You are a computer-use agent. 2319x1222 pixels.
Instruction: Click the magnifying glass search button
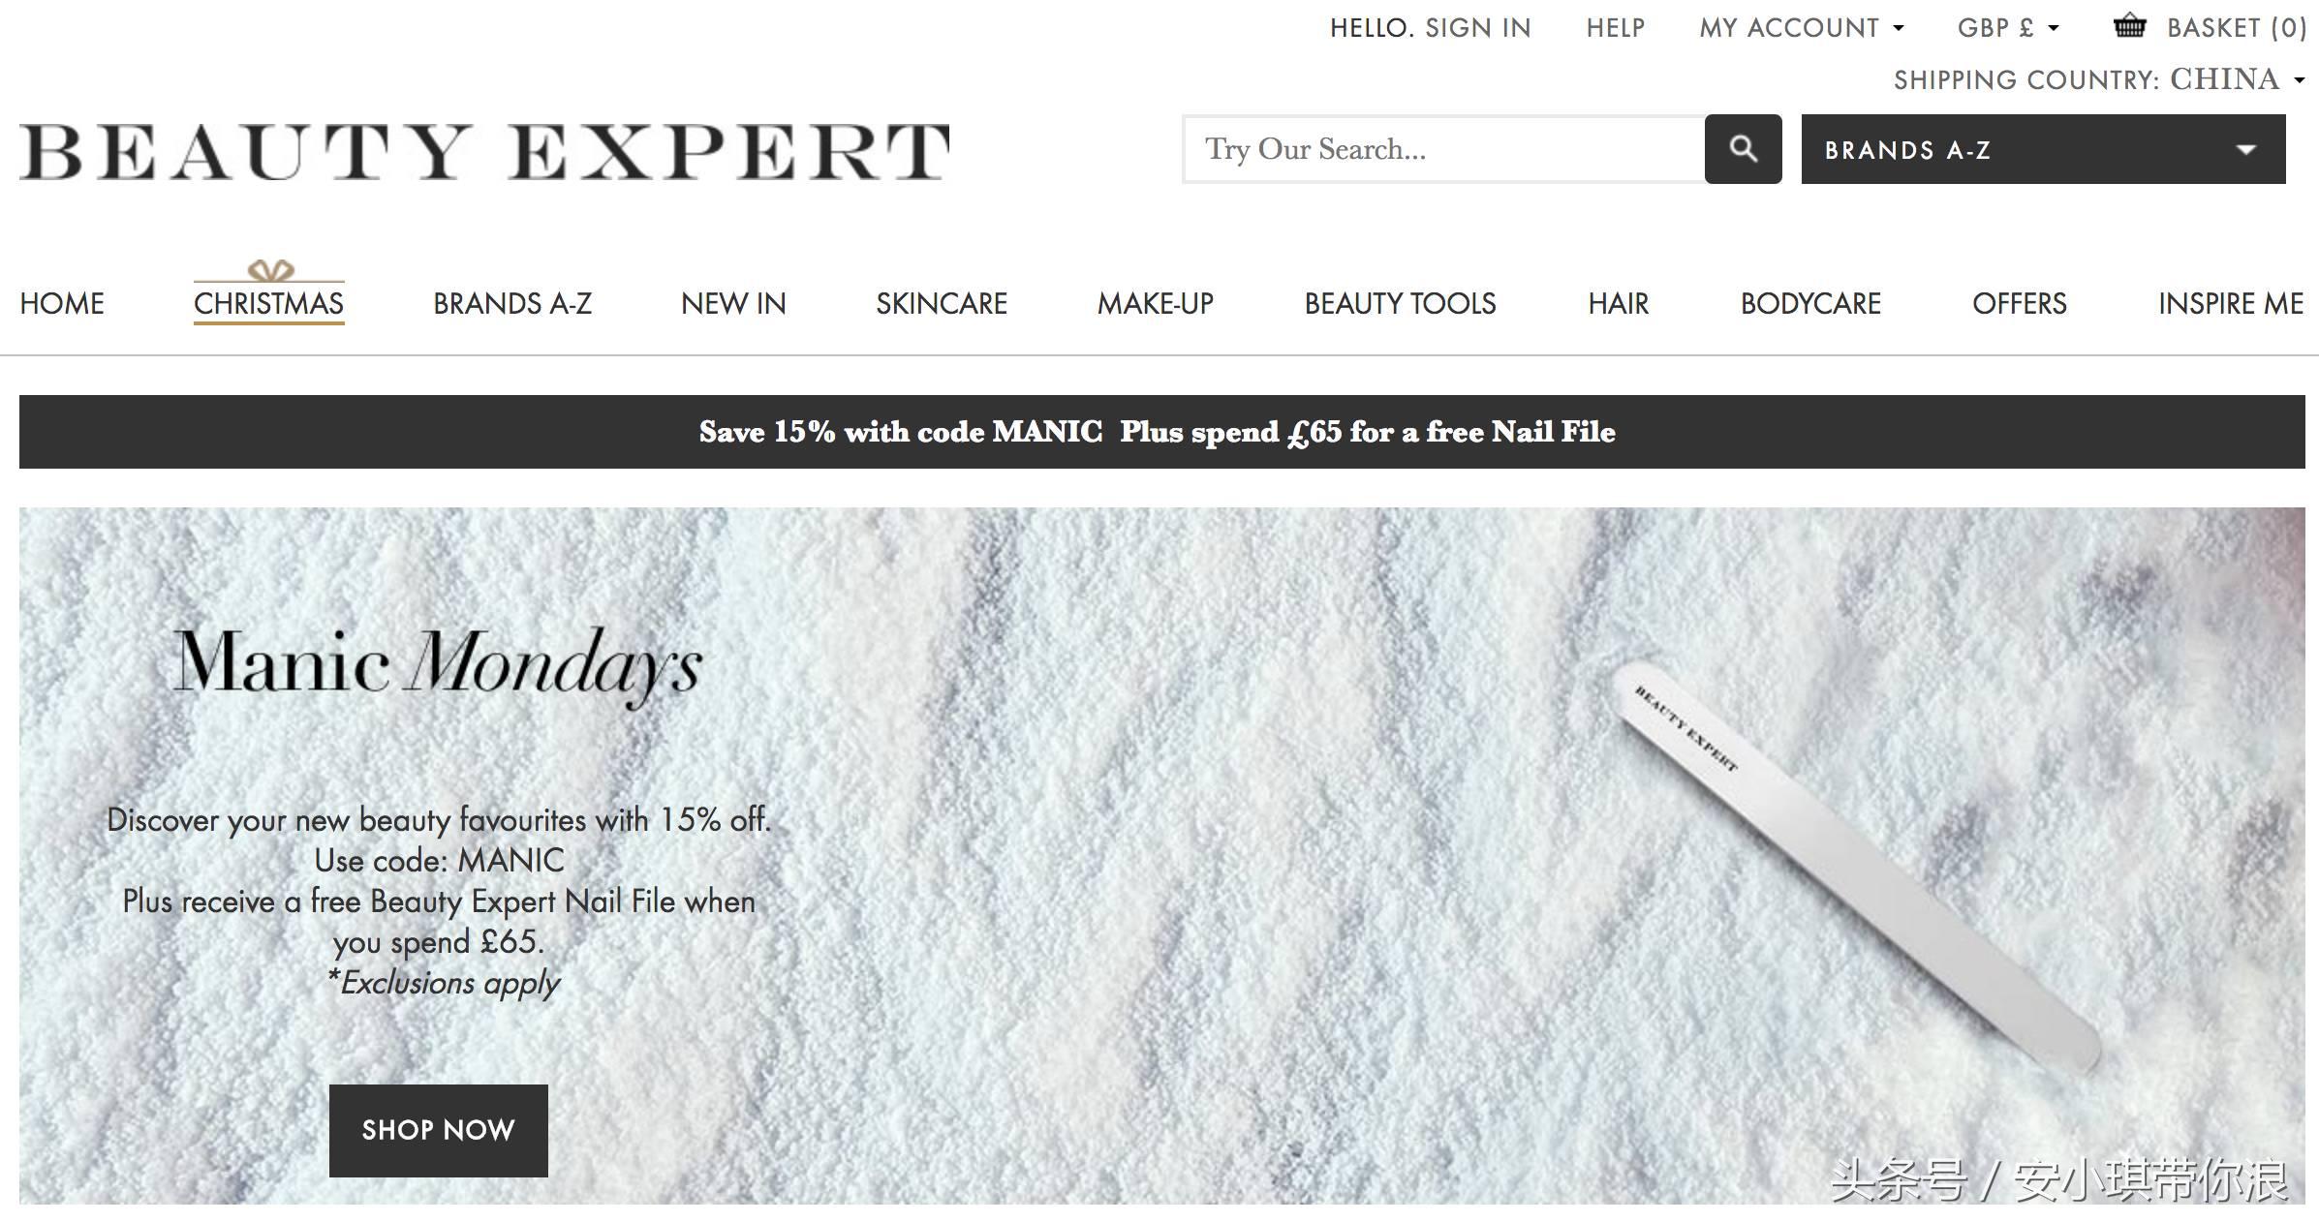click(1743, 149)
